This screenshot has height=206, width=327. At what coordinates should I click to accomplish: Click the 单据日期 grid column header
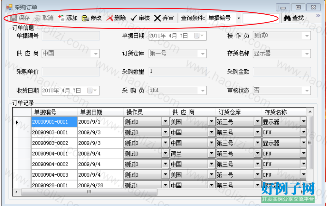tap(100, 112)
